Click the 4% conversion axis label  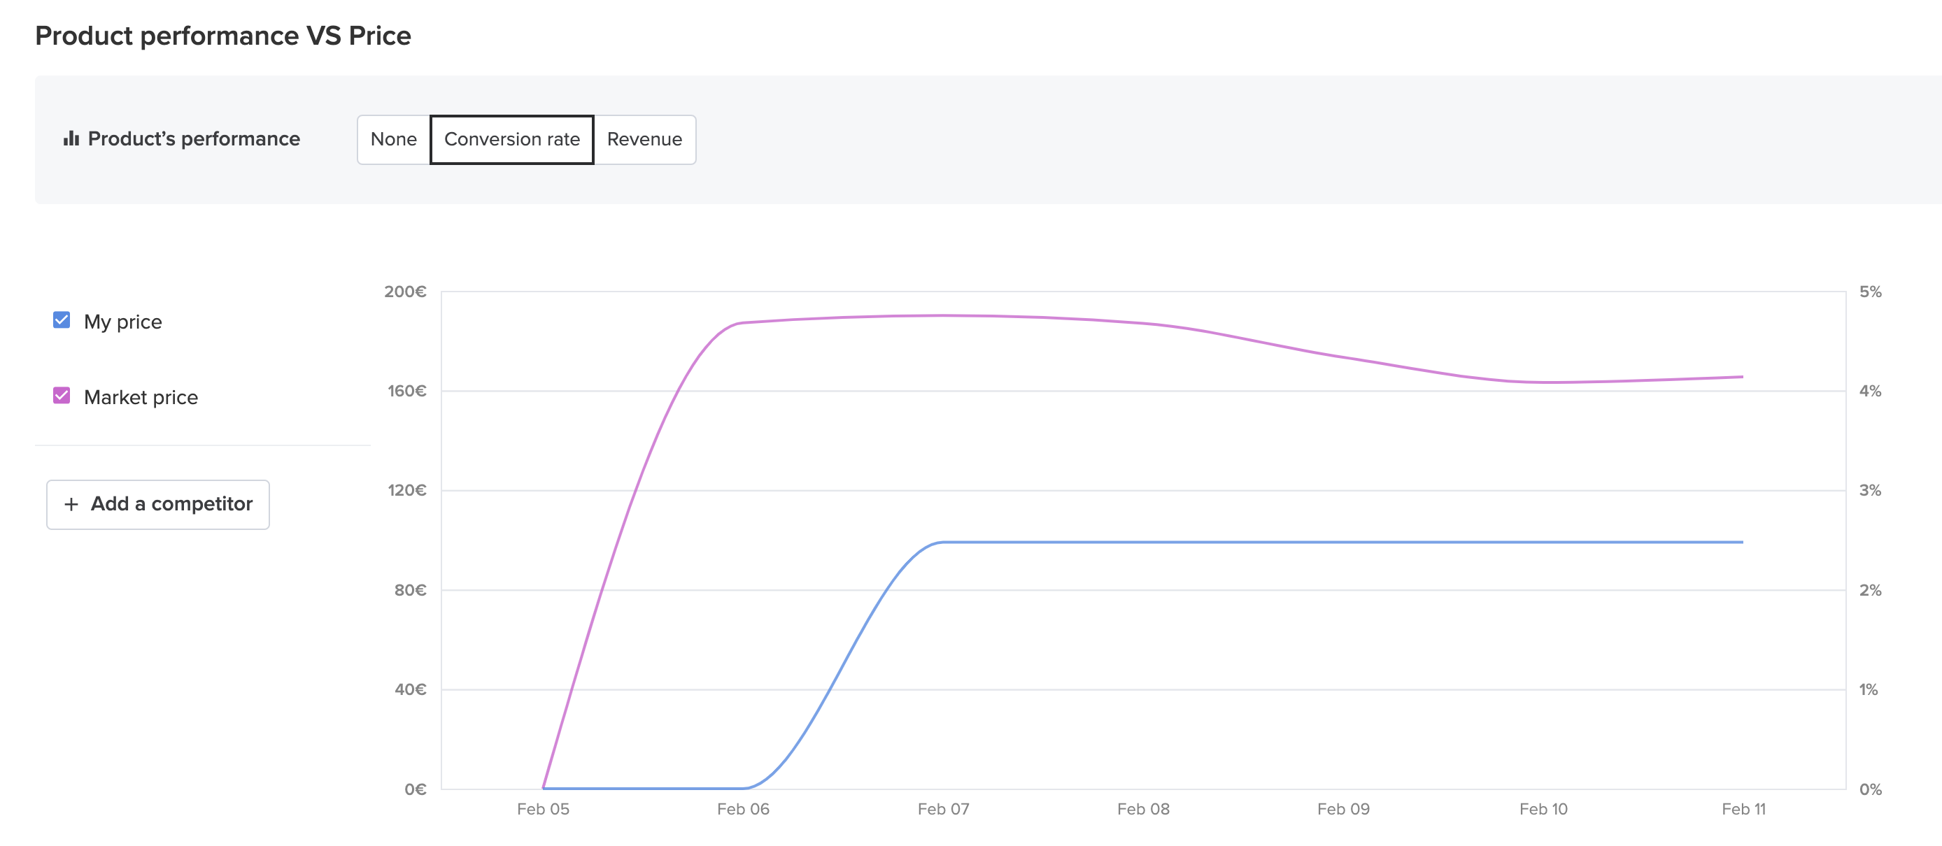(x=1871, y=391)
